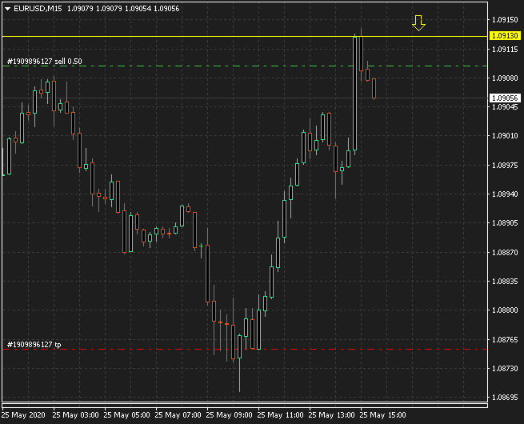Click the 1.09150 price scale value

(505, 20)
